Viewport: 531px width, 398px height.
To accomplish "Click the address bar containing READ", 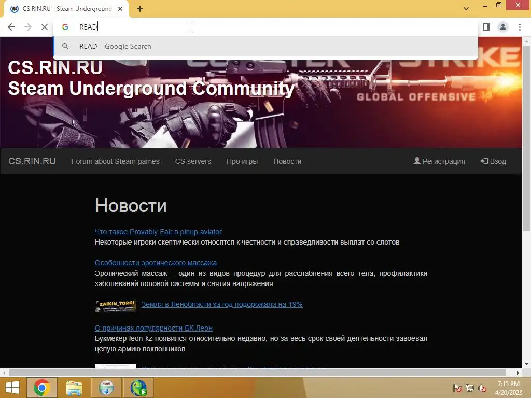I will pyautogui.click(x=265, y=27).
